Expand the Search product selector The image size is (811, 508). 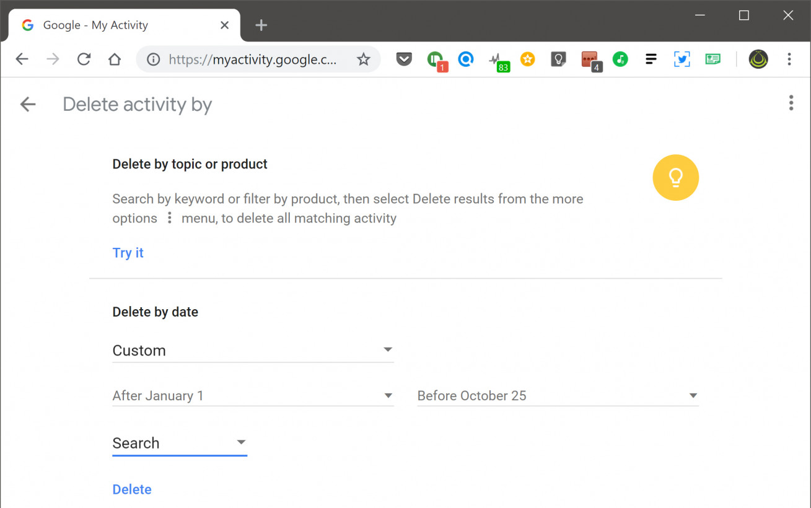click(x=179, y=442)
